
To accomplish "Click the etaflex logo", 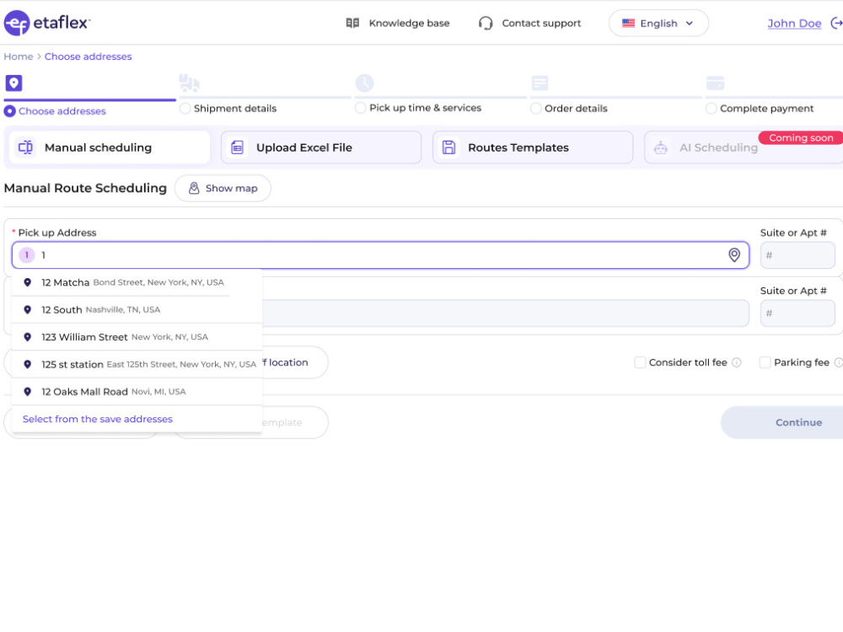I will [47, 23].
